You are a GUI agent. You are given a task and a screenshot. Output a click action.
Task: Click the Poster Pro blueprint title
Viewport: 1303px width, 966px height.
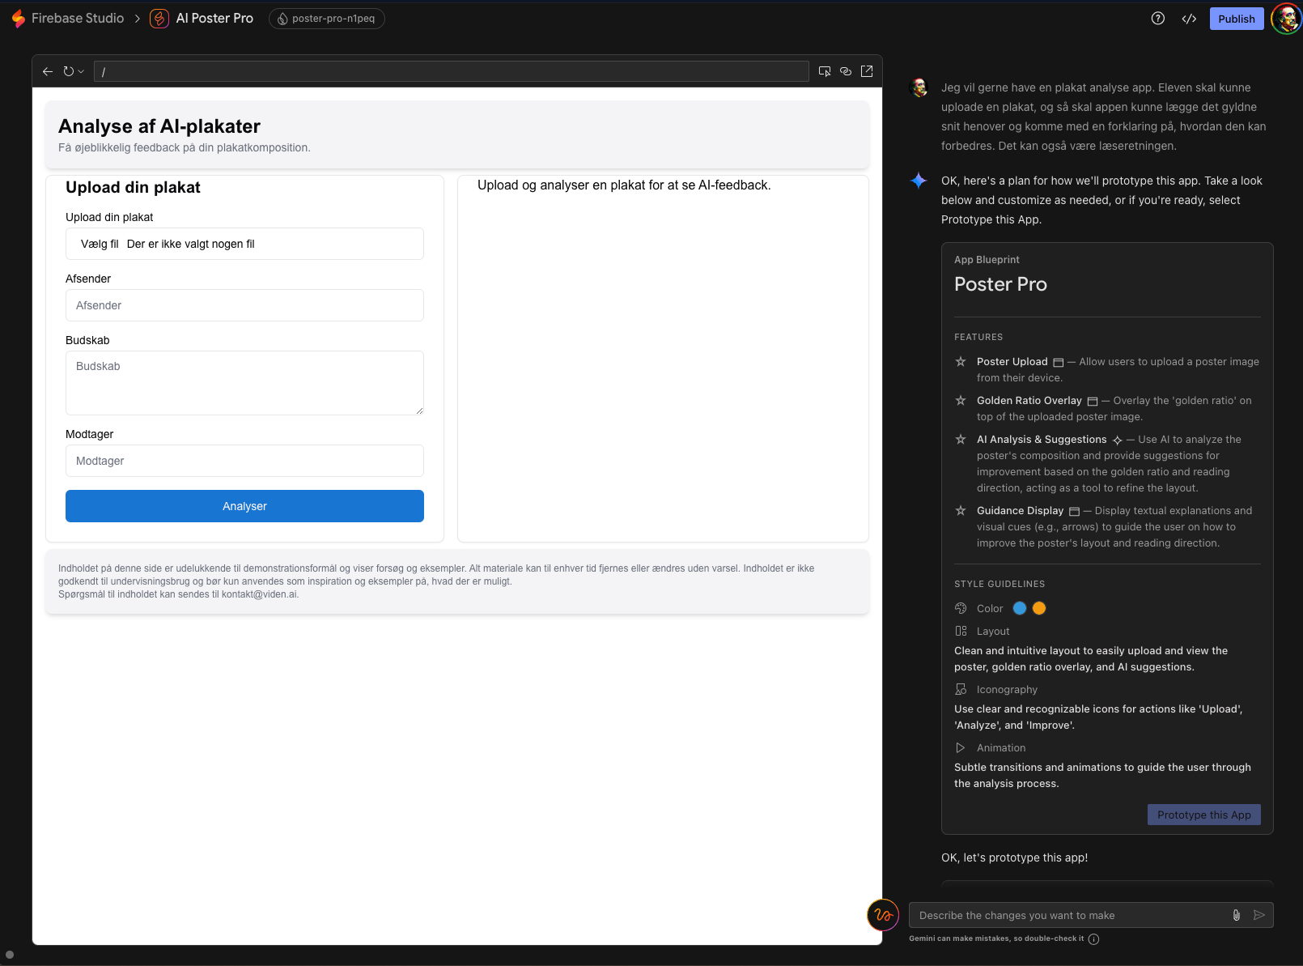[x=1000, y=284]
